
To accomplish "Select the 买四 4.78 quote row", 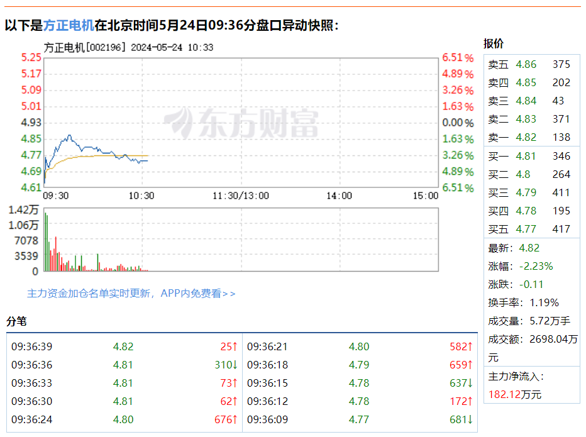I will tap(531, 211).
